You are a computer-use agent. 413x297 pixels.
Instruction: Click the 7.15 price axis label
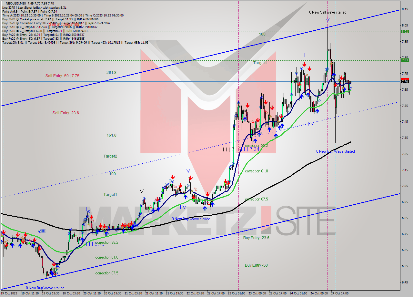[x=405, y=170]
